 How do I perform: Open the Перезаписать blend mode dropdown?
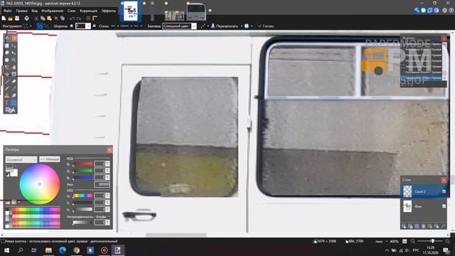tap(226, 26)
